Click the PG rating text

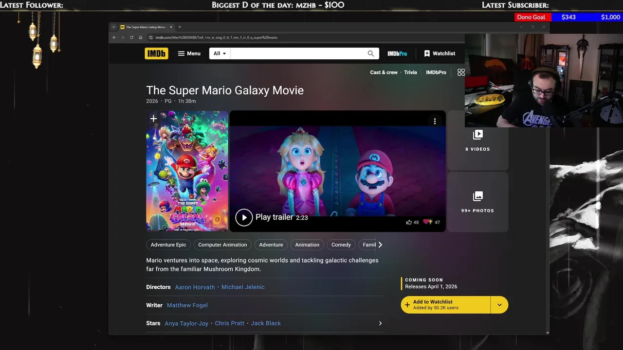(x=168, y=101)
